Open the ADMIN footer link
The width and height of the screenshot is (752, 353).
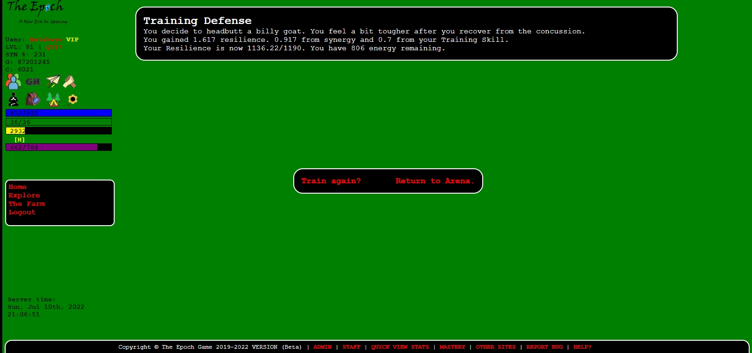tap(322, 347)
